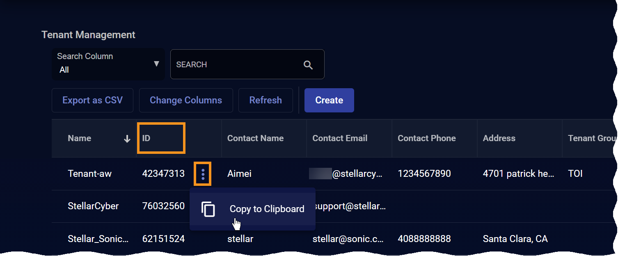Click the three-dot menu beside ID 42347313
Image resolution: width=618 pixels, height=256 pixels.
tap(203, 174)
